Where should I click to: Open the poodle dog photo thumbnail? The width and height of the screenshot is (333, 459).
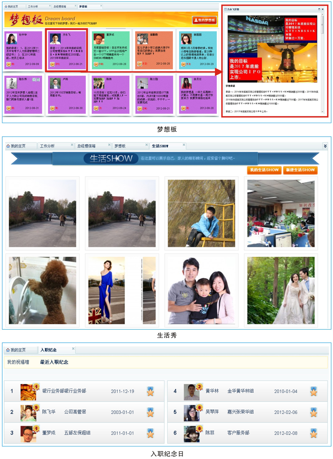[x=42, y=290]
